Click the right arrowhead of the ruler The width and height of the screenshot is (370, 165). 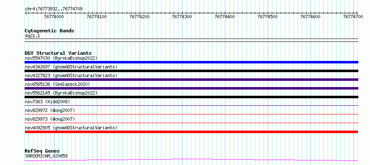coord(357,13)
